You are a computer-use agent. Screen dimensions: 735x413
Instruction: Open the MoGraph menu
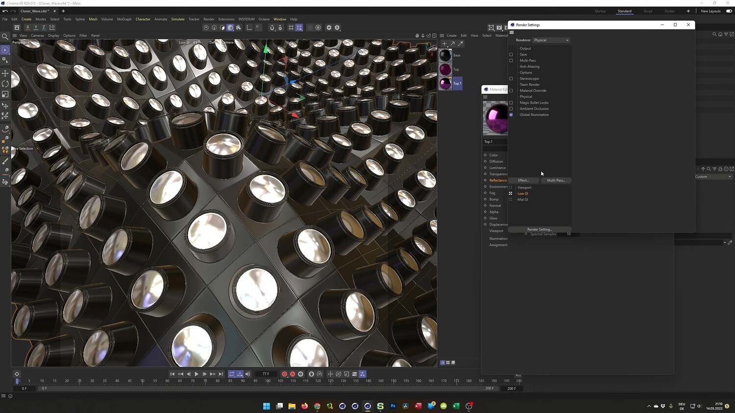click(124, 19)
